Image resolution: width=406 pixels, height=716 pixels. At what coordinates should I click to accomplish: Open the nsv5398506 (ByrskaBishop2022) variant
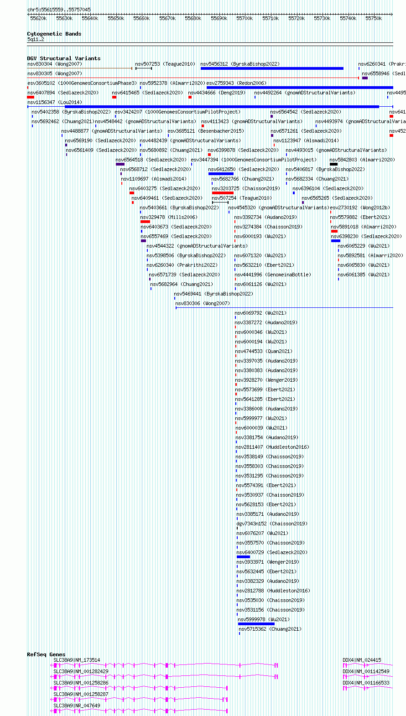[x=186, y=255]
